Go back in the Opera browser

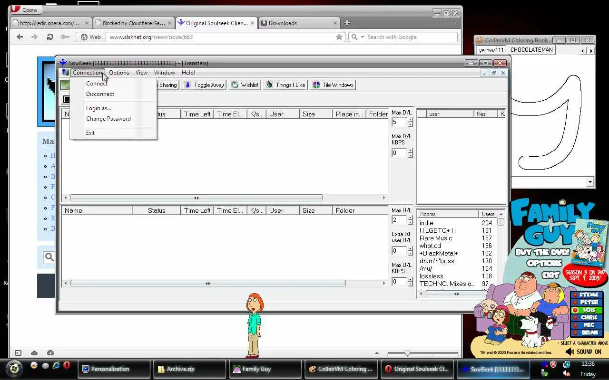(x=20, y=37)
